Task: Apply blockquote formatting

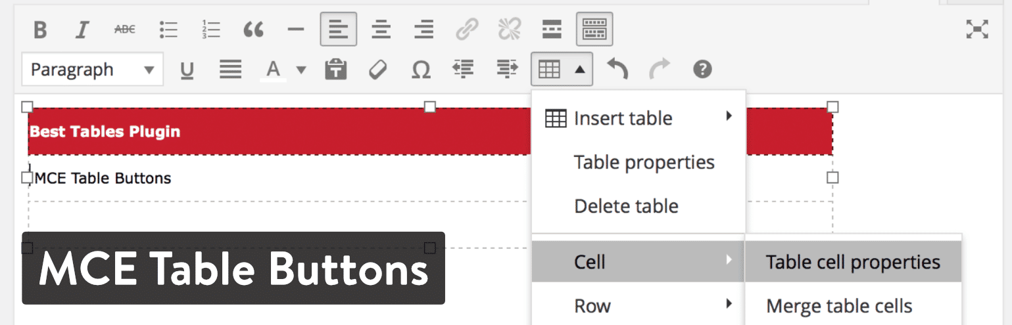Action: click(254, 30)
